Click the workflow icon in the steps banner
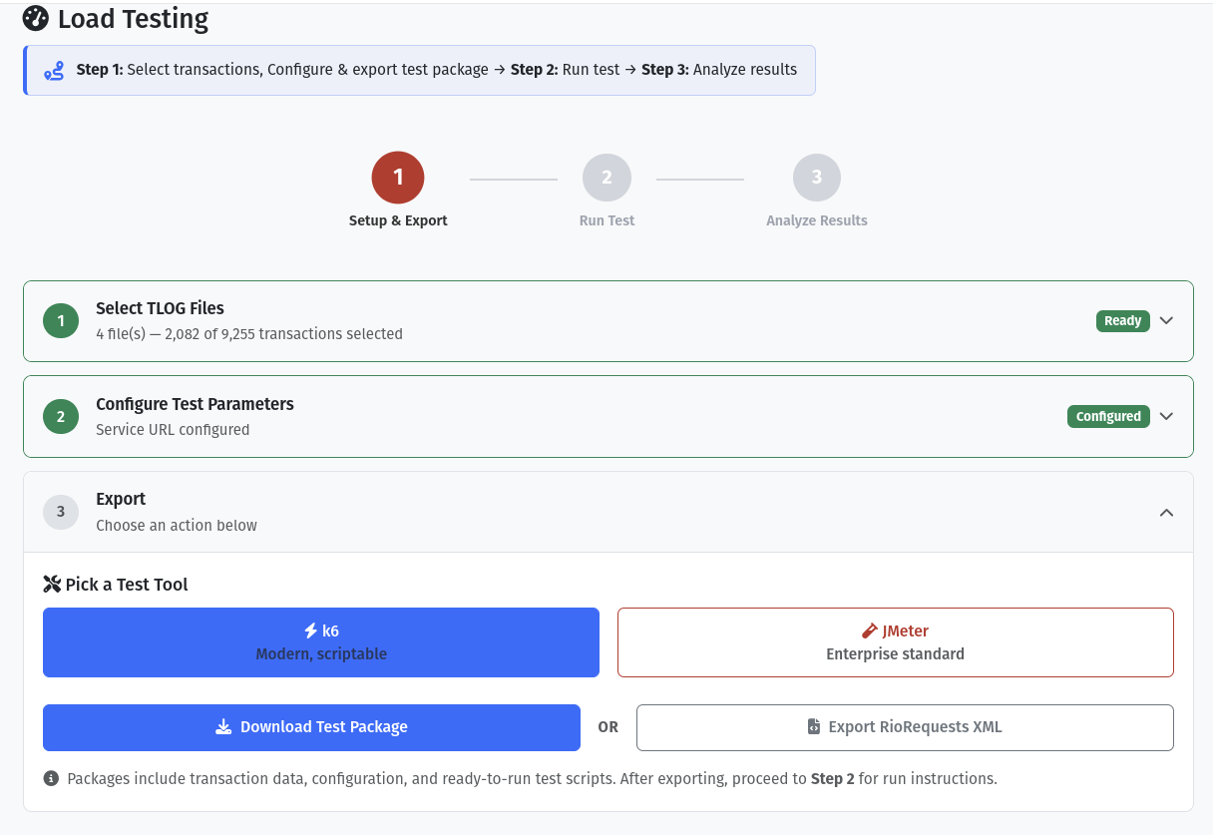This screenshot has width=1213, height=835. pyautogui.click(x=54, y=69)
